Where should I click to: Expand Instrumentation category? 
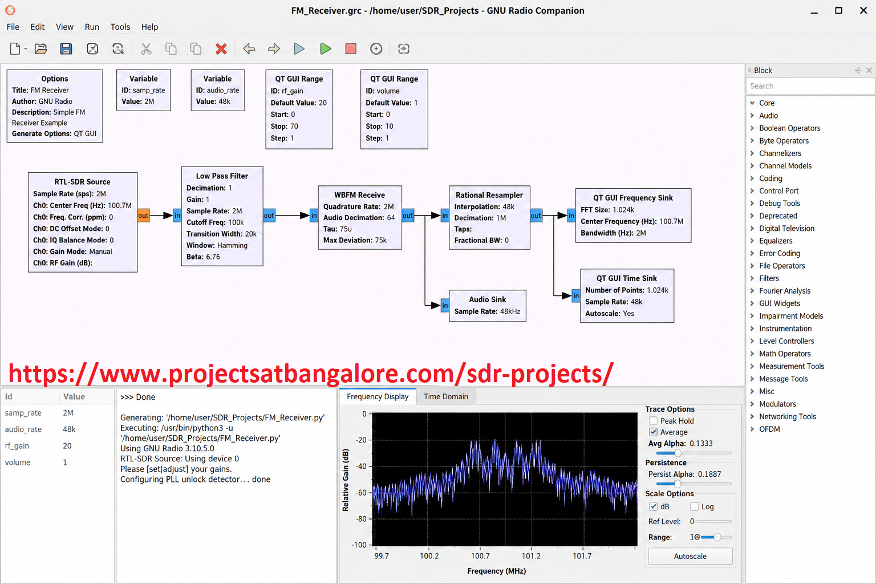752,328
